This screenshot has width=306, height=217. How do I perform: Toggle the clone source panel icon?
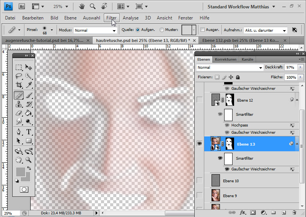(295, 30)
